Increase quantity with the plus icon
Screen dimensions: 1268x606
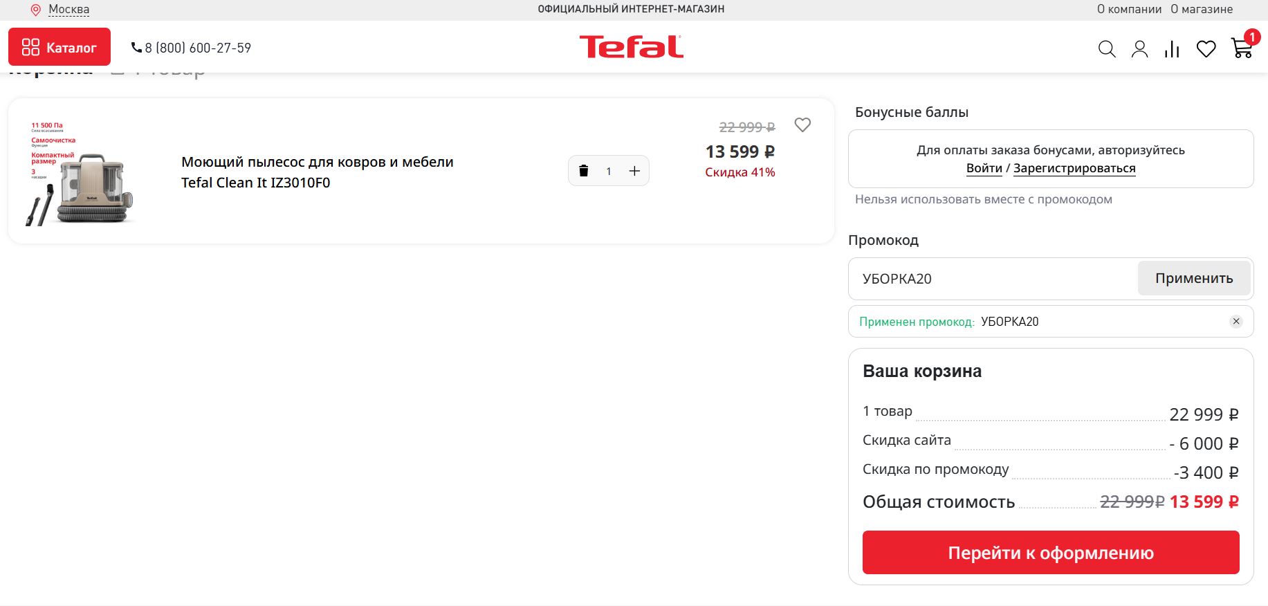[634, 171]
